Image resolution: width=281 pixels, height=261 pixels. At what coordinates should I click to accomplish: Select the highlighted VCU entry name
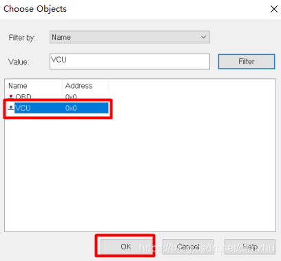(x=23, y=108)
